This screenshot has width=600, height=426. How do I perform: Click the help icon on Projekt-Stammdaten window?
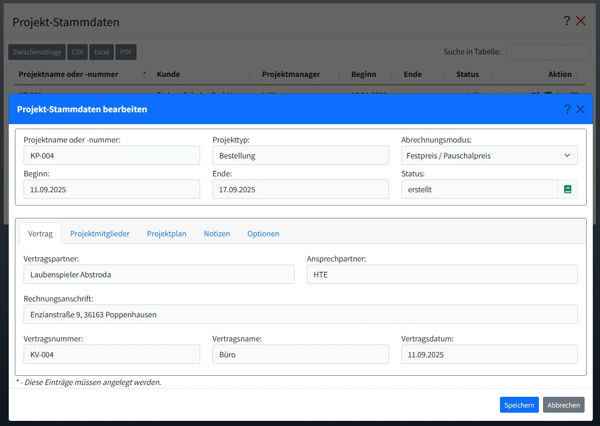(567, 21)
